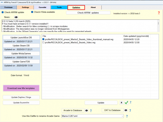
Task: Open help for the DAT to Database button
Action: [130, 111]
